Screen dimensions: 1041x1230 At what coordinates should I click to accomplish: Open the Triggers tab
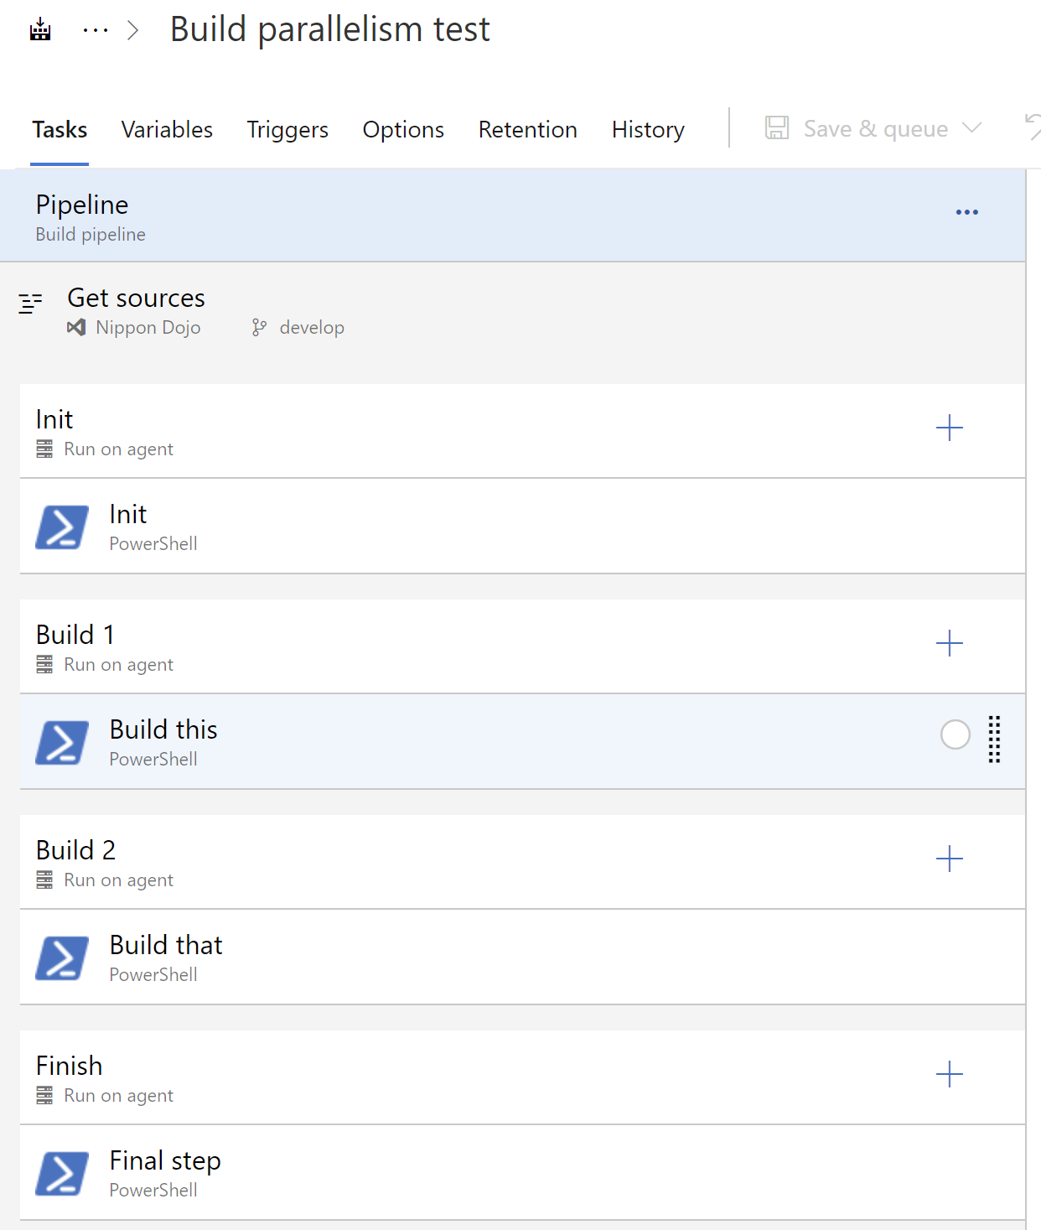tap(287, 130)
